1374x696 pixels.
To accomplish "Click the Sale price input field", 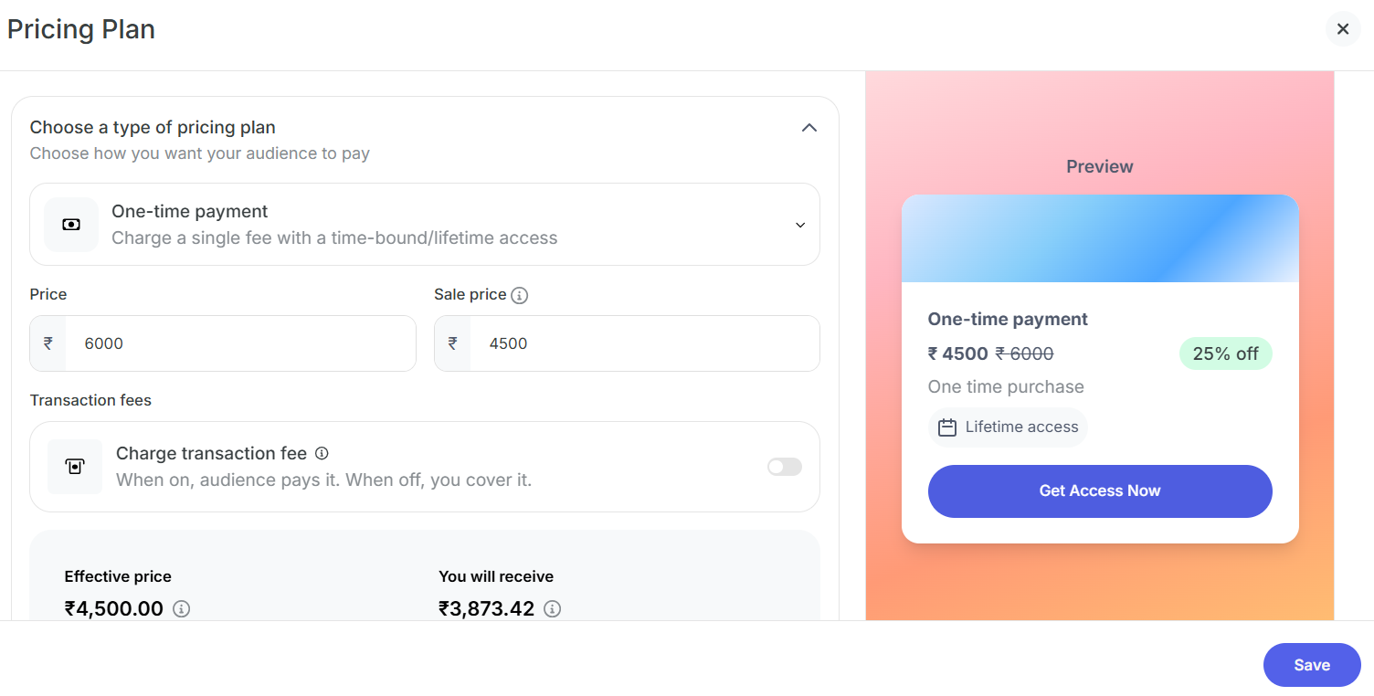I will tap(644, 343).
